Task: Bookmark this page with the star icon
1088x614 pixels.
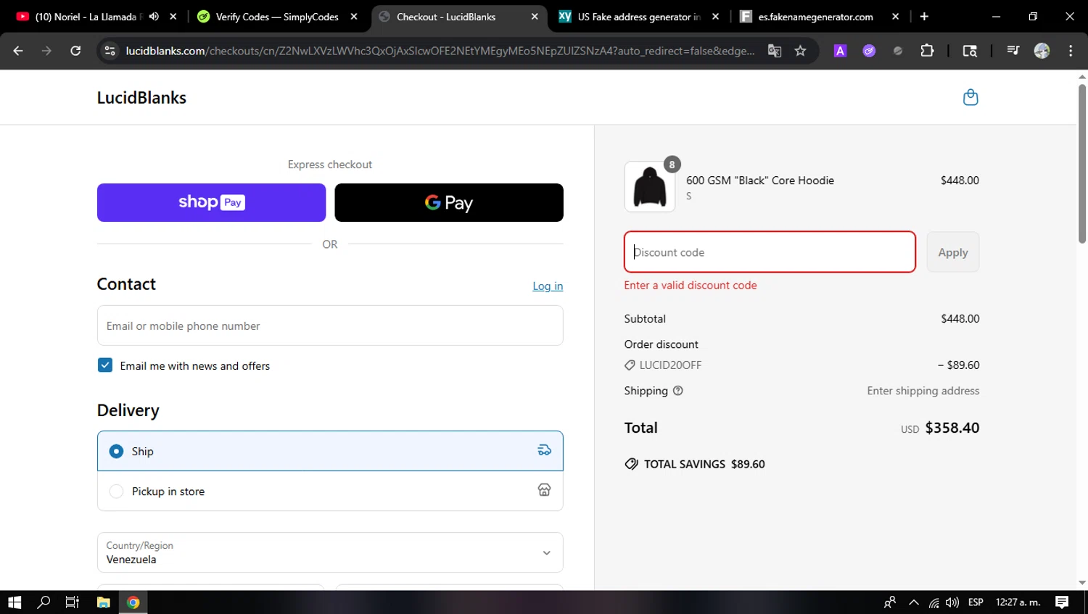Action: click(800, 51)
